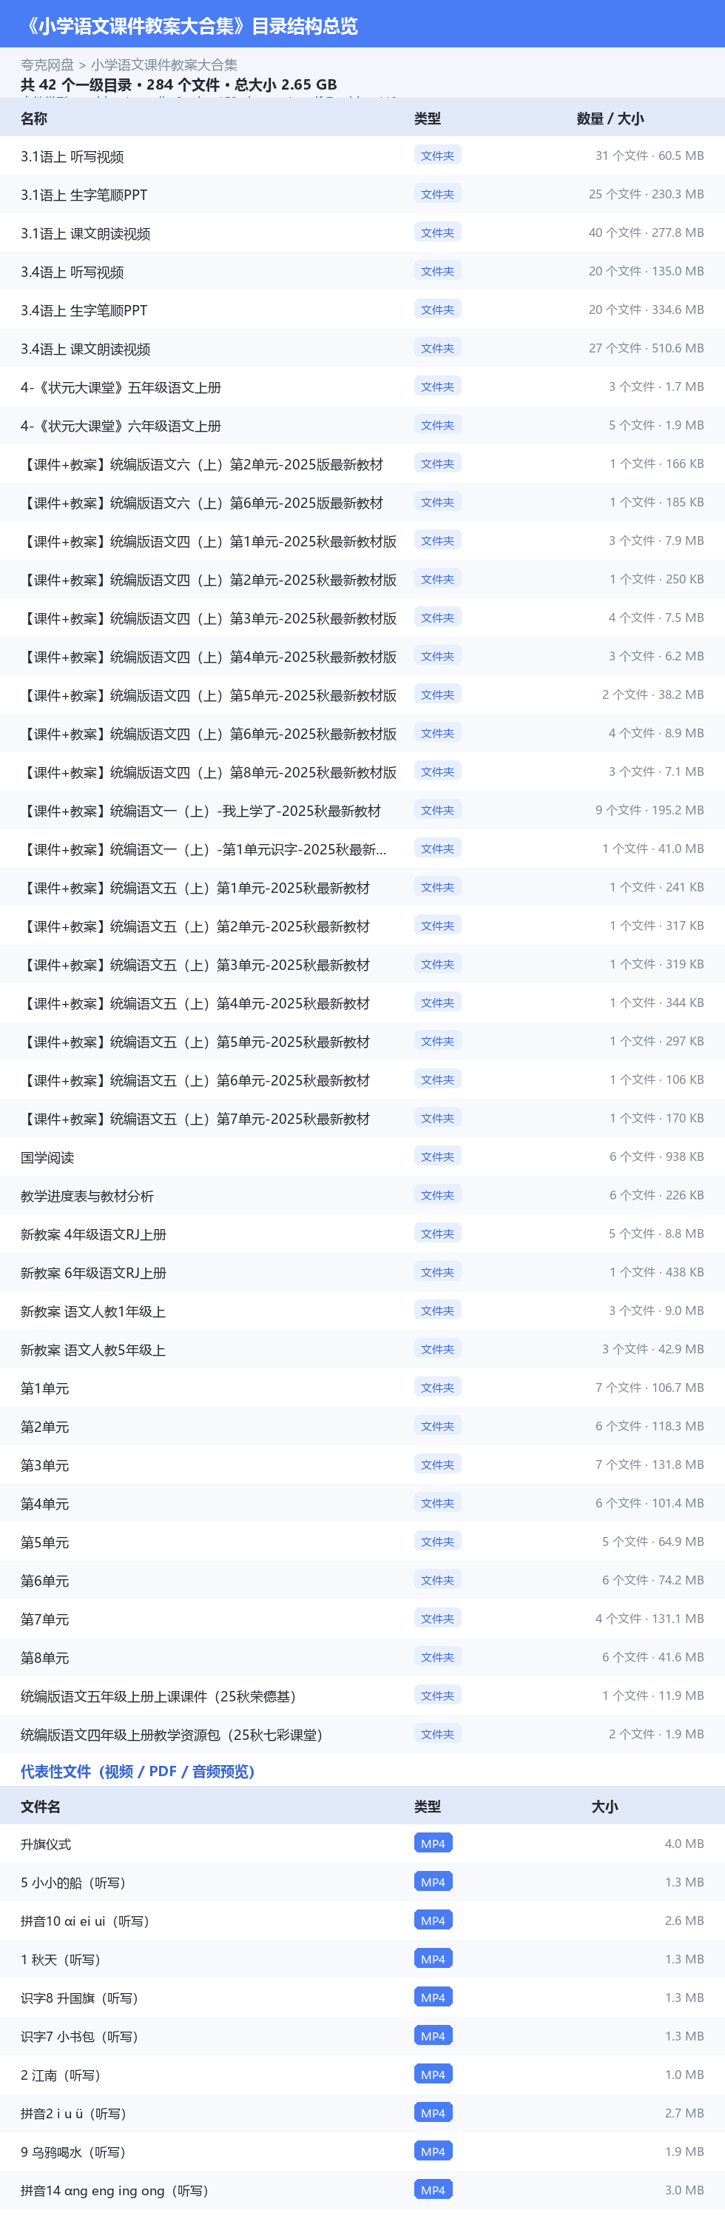
Task: Open 统编版语文四（上）第3单元 folder row
Action: coord(362,618)
